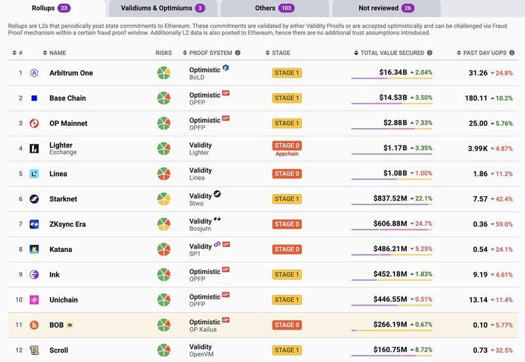Screen dimensions: 525x362
Task: Select the Scroll table row name
Action: click(58, 350)
